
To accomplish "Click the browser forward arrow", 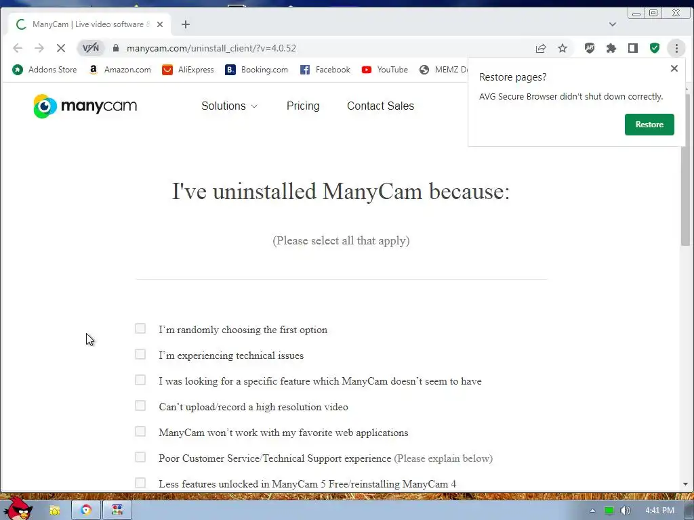I will pyautogui.click(x=39, y=48).
